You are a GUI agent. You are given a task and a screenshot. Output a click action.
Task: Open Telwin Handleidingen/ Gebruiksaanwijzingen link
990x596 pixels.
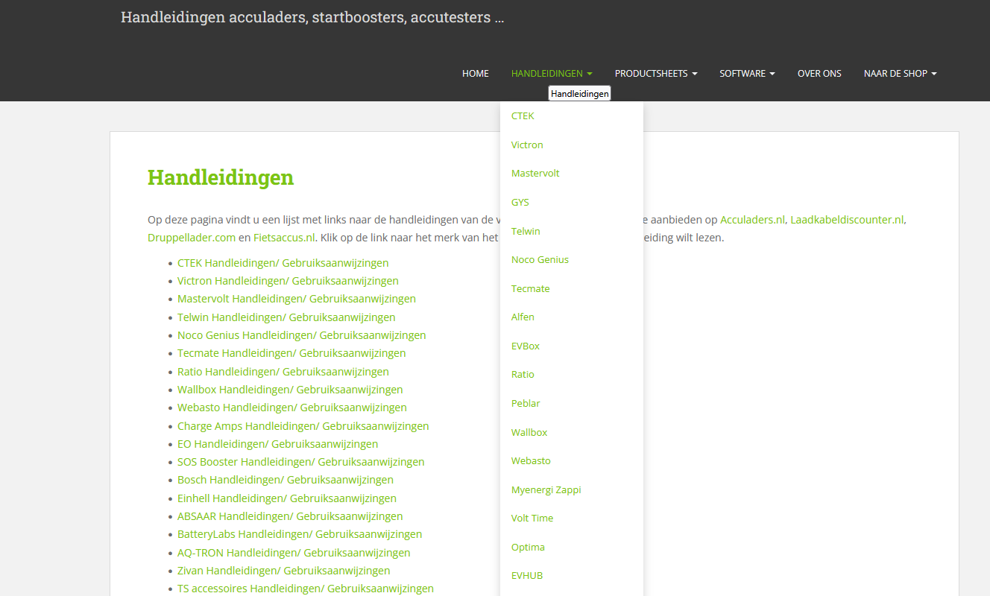(x=286, y=317)
